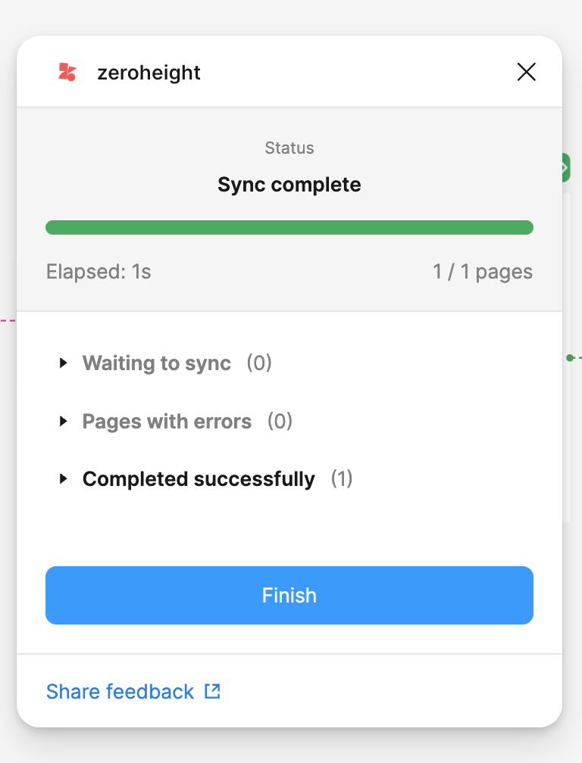This screenshot has height=763, width=582.
Task: Click the (0) count after Pages with errors
Action: (280, 422)
